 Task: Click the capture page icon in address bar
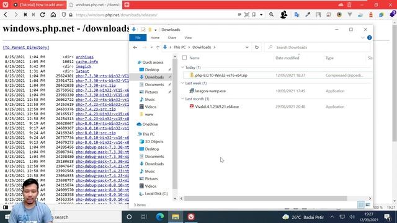click(247, 15)
